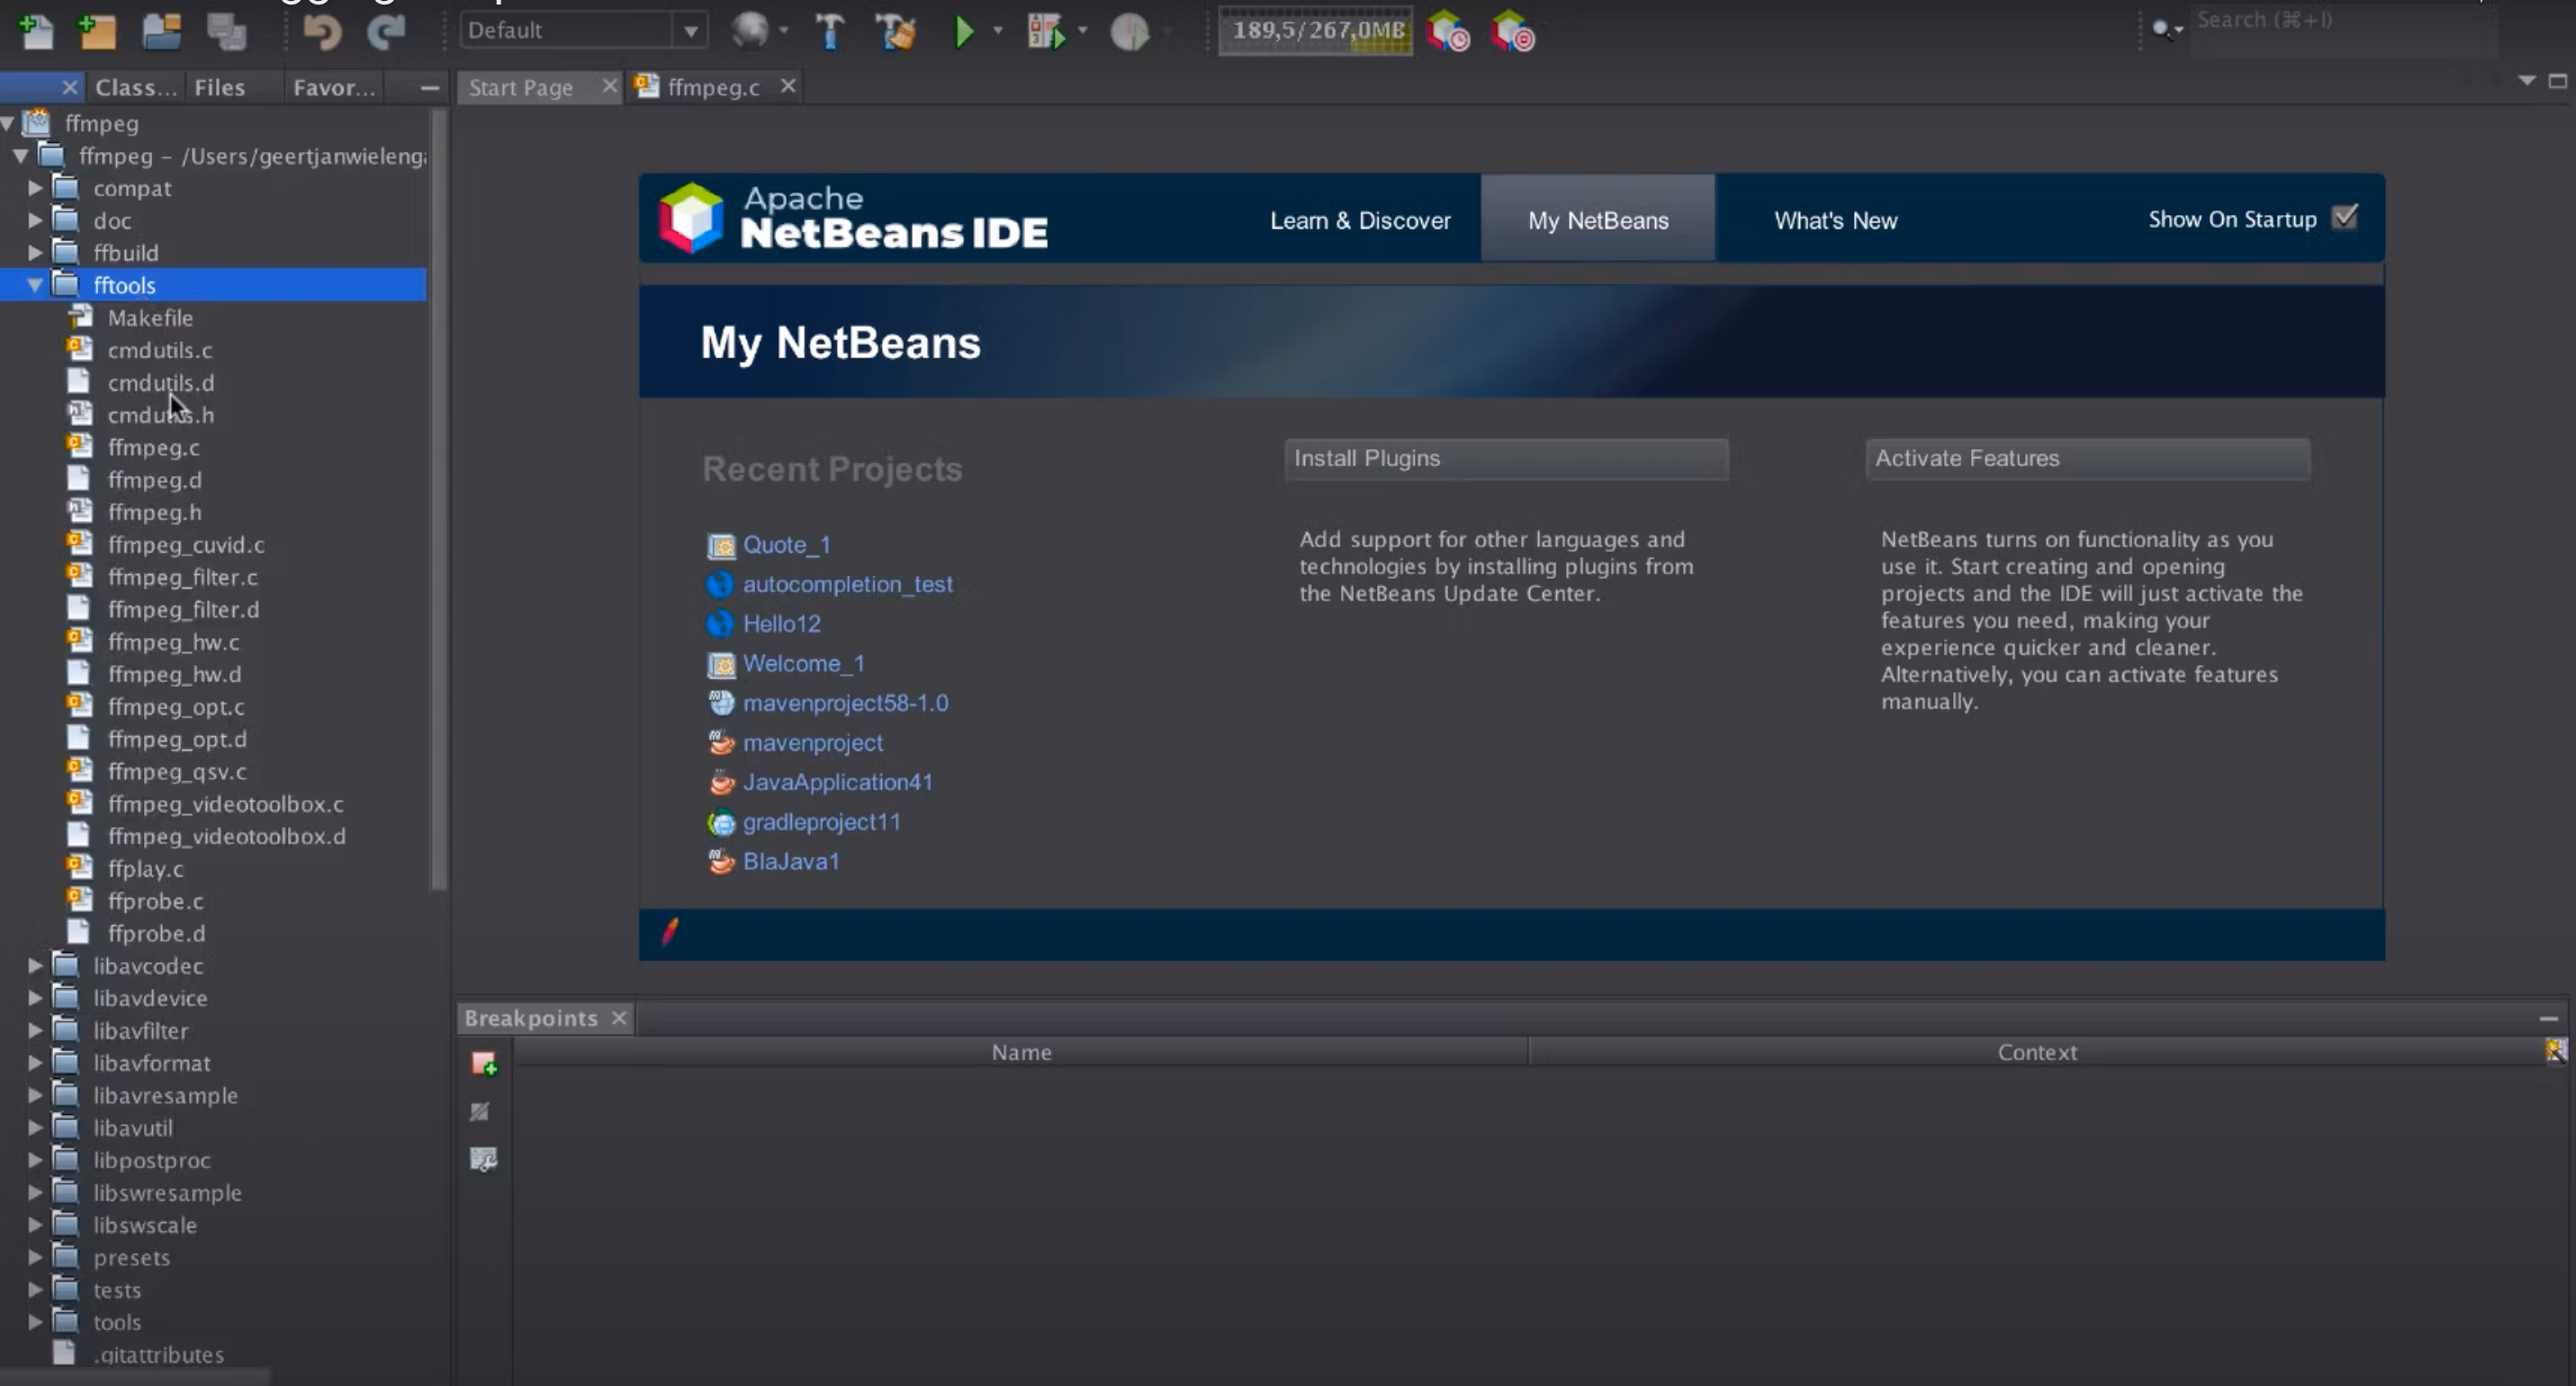Image resolution: width=2576 pixels, height=1386 pixels.
Task: Open the Debug Project dropdown arrow
Action: 1083,31
